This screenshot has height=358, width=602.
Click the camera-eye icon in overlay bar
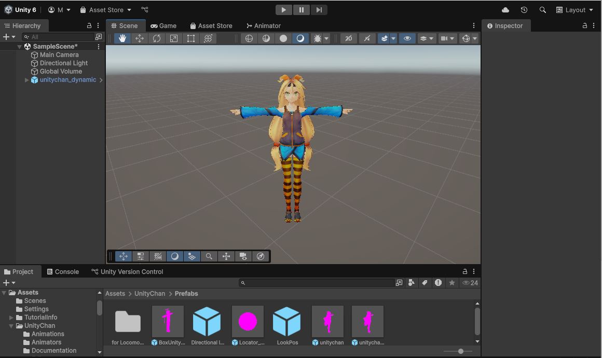coord(243,256)
